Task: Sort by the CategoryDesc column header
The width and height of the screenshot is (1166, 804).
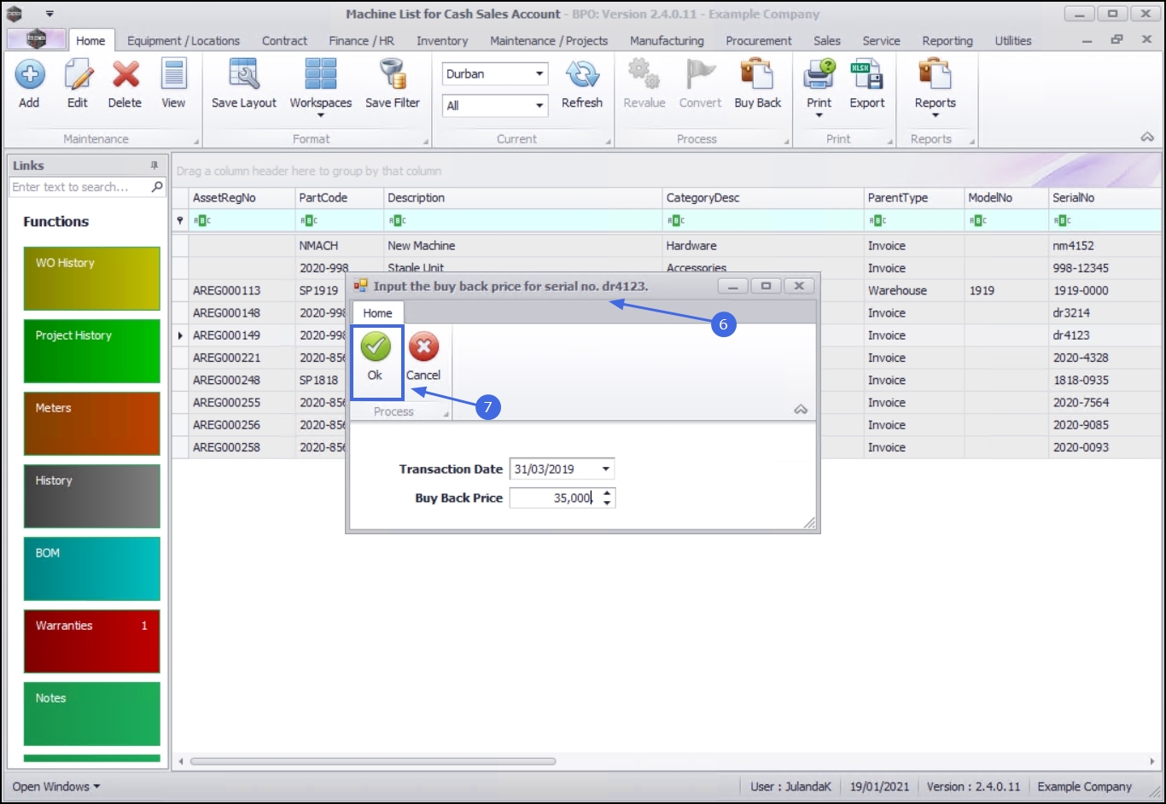Action: click(763, 197)
